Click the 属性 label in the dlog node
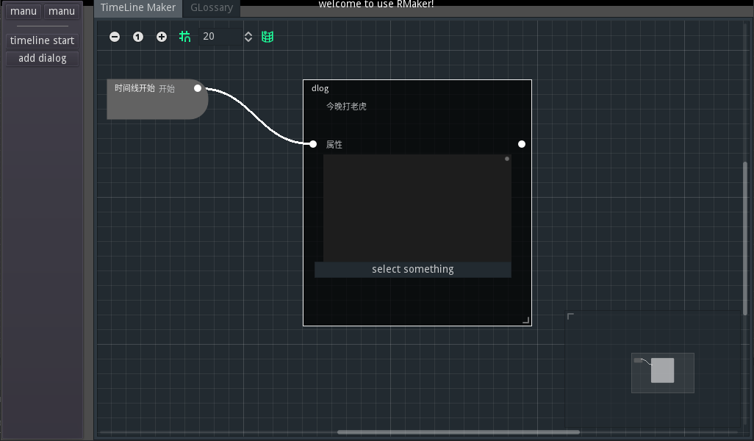Screen dimensions: 754x441 tap(334, 144)
